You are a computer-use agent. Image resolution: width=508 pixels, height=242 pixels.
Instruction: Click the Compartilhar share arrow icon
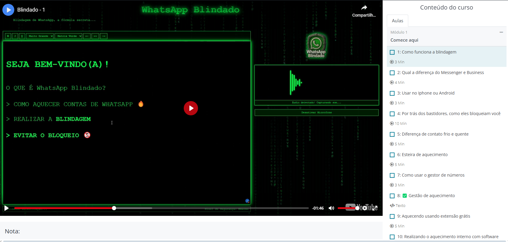[x=364, y=8]
